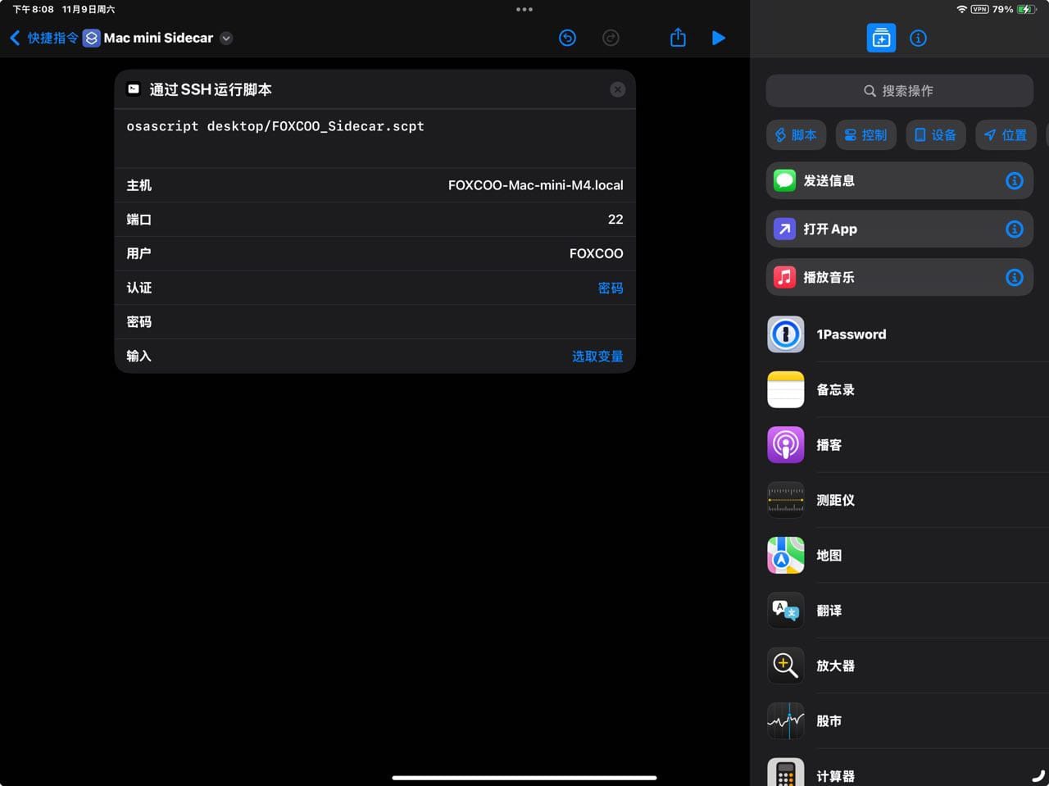Show info for 发送信息 action
The height and width of the screenshot is (786, 1049).
[x=1015, y=180]
